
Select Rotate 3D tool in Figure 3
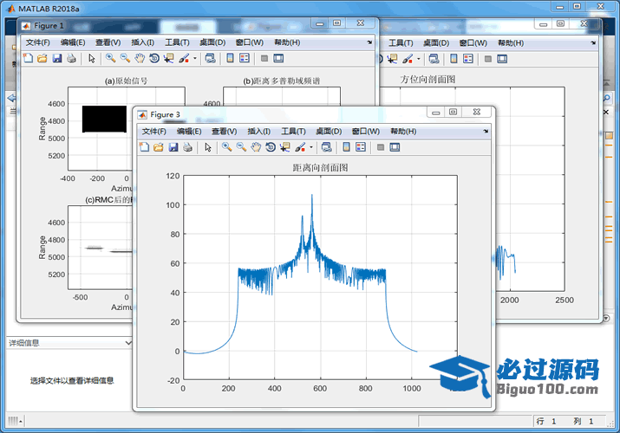pyautogui.click(x=271, y=147)
